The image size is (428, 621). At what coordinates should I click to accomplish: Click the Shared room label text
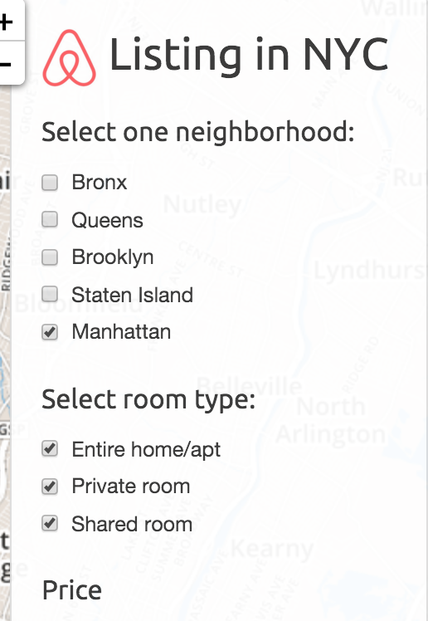coord(132,524)
